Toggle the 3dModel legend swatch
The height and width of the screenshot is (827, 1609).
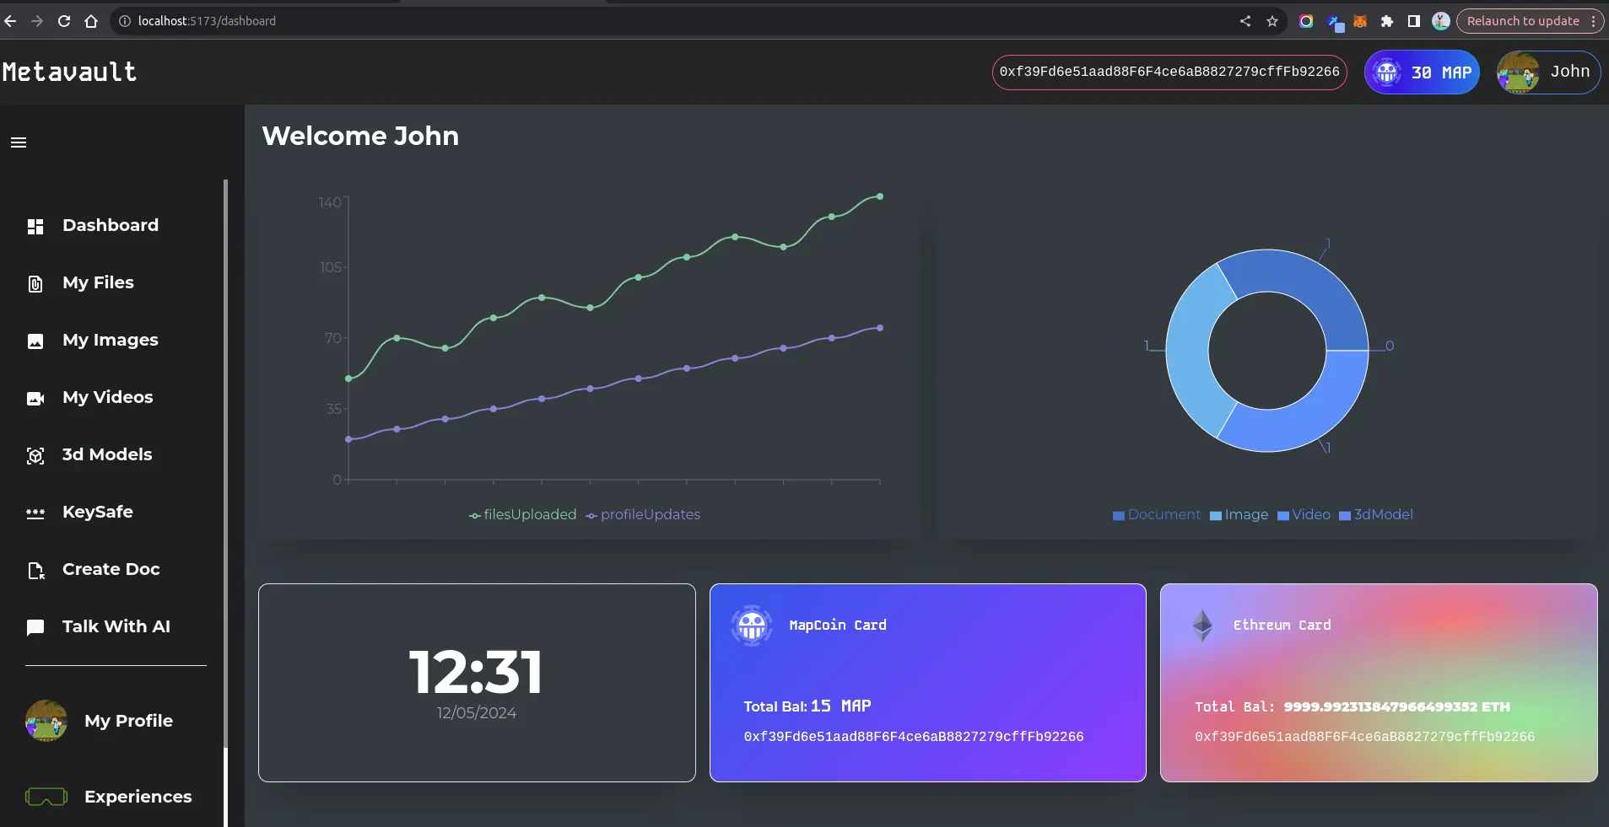pyautogui.click(x=1345, y=516)
